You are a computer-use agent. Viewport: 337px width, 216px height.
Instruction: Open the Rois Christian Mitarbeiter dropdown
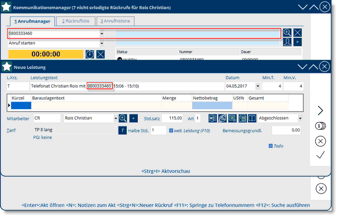pos(116,118)
